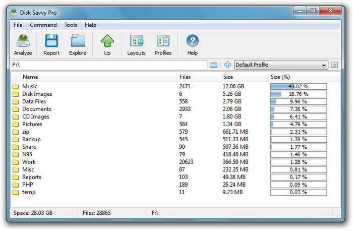Viewport: 353px width, 231px height.
Task: Select the Disk Images row name
Action: tap(37, 94)
